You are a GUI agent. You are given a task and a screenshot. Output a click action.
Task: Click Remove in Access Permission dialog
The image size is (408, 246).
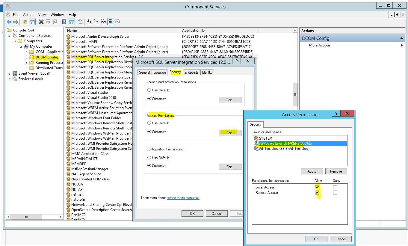336,171
